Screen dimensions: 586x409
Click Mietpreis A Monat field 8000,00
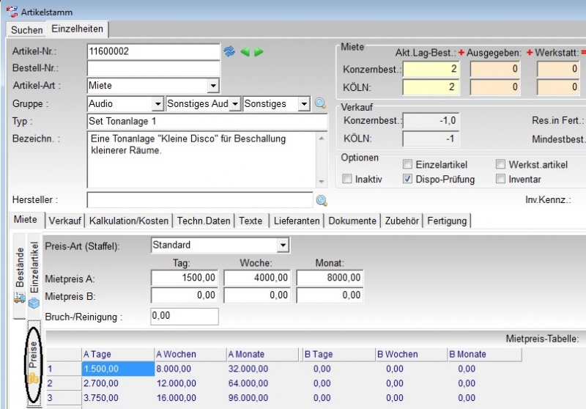click(330, 278)
